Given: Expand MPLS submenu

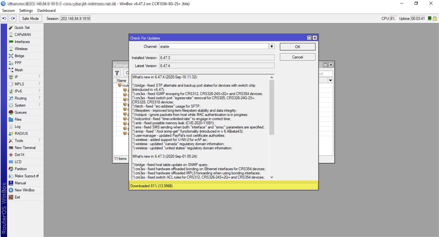Looking at the screenshot, I should [40, 84].
